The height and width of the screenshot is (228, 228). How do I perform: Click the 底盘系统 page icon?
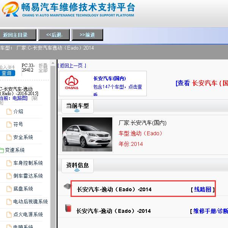pyautogui.click(x=9, y=189)
